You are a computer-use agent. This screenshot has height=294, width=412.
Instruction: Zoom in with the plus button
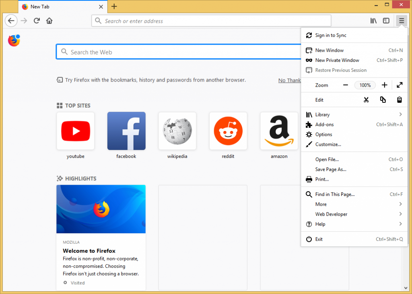point(384,85)
